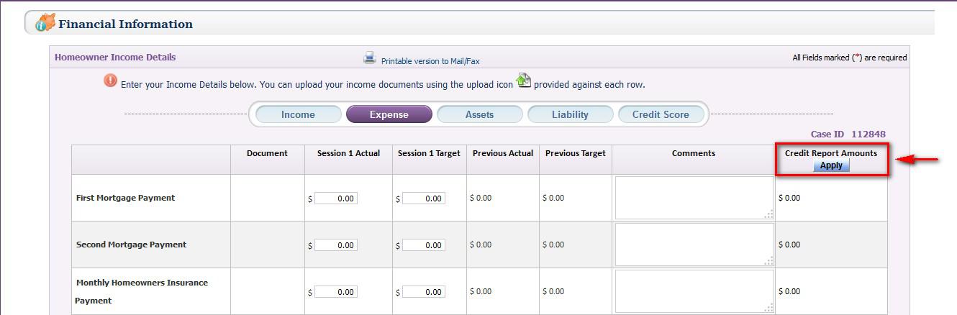The width and height of the screenshot is (957, 315).
Task: Click First Mortgage Payment comments box
Action: (694, 197)
